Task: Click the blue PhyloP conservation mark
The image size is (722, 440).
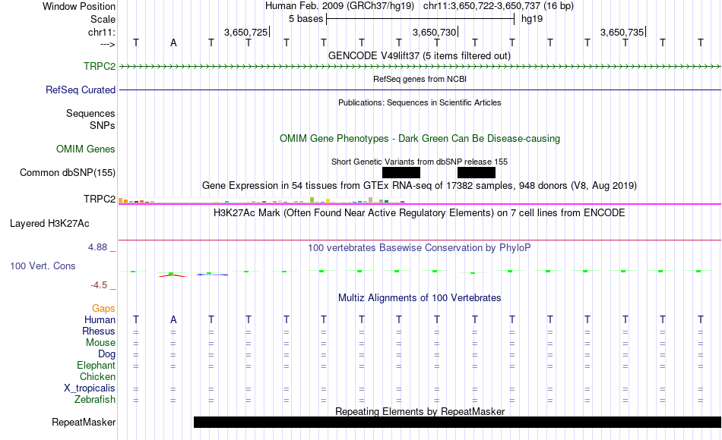Action: pos(212,275)
